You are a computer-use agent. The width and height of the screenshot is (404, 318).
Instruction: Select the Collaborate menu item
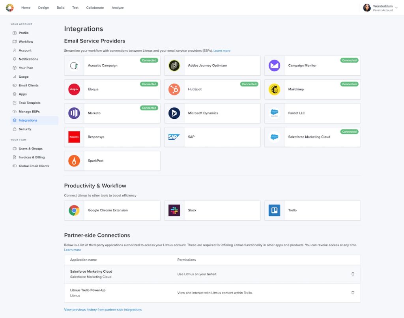point(95,7)
